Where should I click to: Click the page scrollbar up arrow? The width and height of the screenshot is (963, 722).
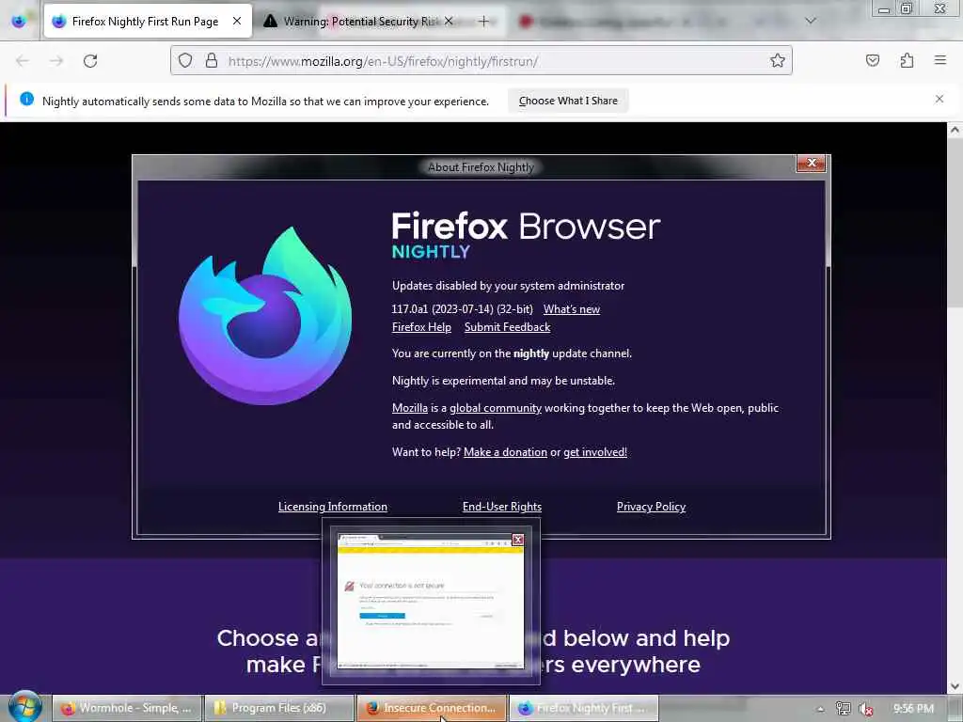click(955, 130)
